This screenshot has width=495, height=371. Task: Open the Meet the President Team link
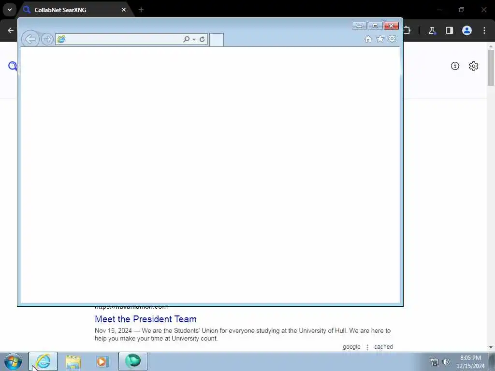click(x=146, y=319)
